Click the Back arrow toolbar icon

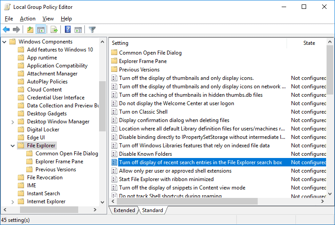tap(6, 29)
